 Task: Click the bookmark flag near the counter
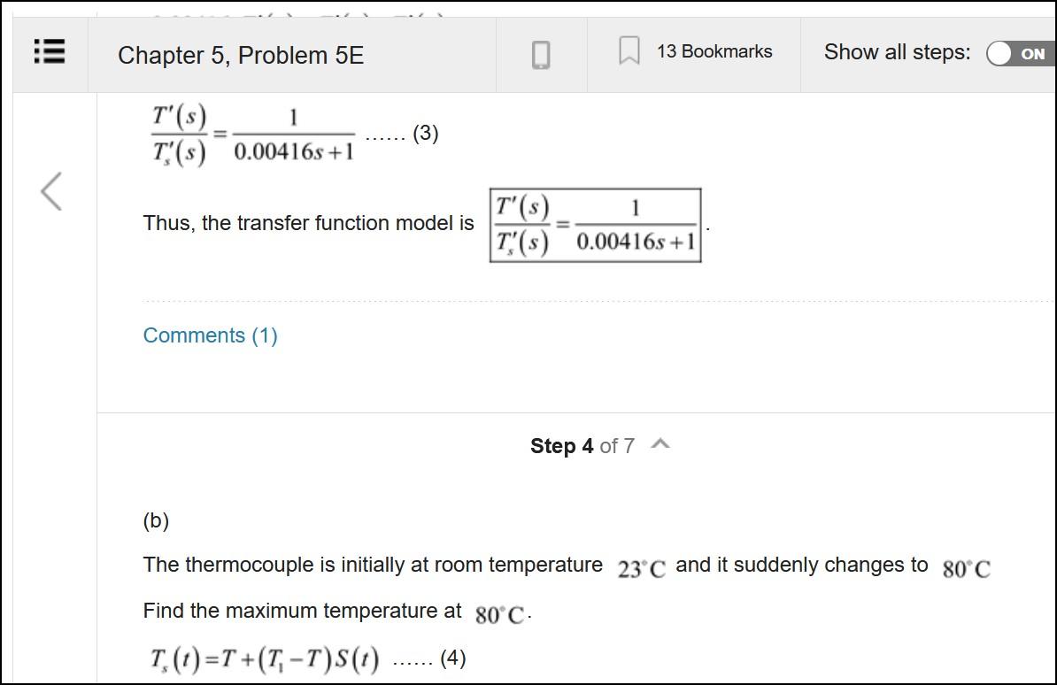click(630, 51)
